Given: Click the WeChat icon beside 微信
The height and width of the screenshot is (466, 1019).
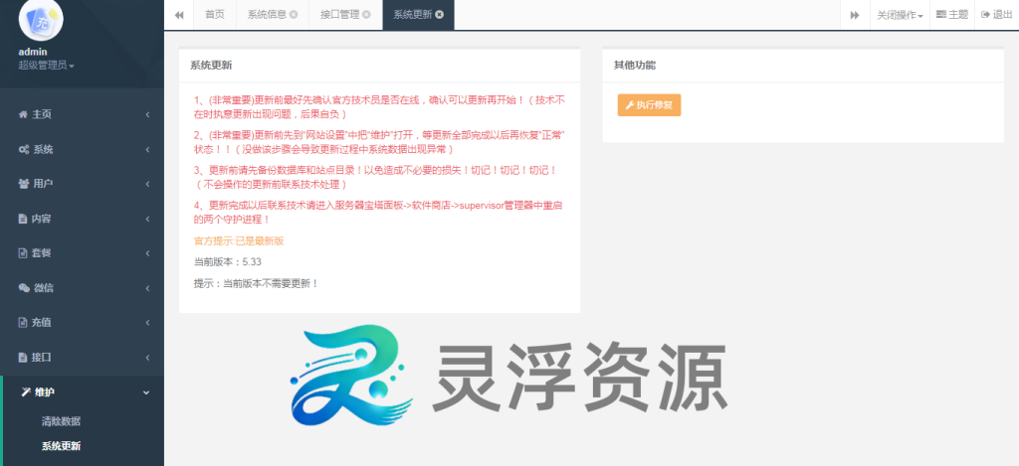Looking at the screenshot, I should pyautogui.click(x=24, y=288).
